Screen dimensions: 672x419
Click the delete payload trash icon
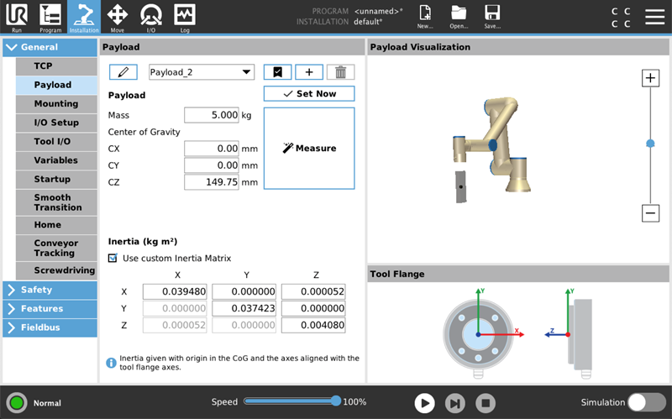click(340, 72)
